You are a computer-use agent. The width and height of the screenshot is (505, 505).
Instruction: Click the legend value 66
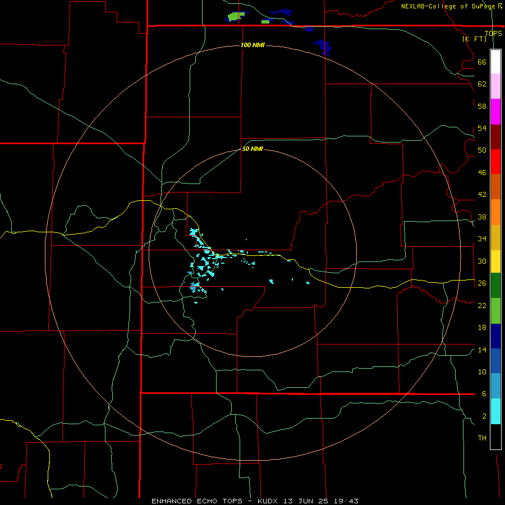pyautogui.click(x=482, y=62)
